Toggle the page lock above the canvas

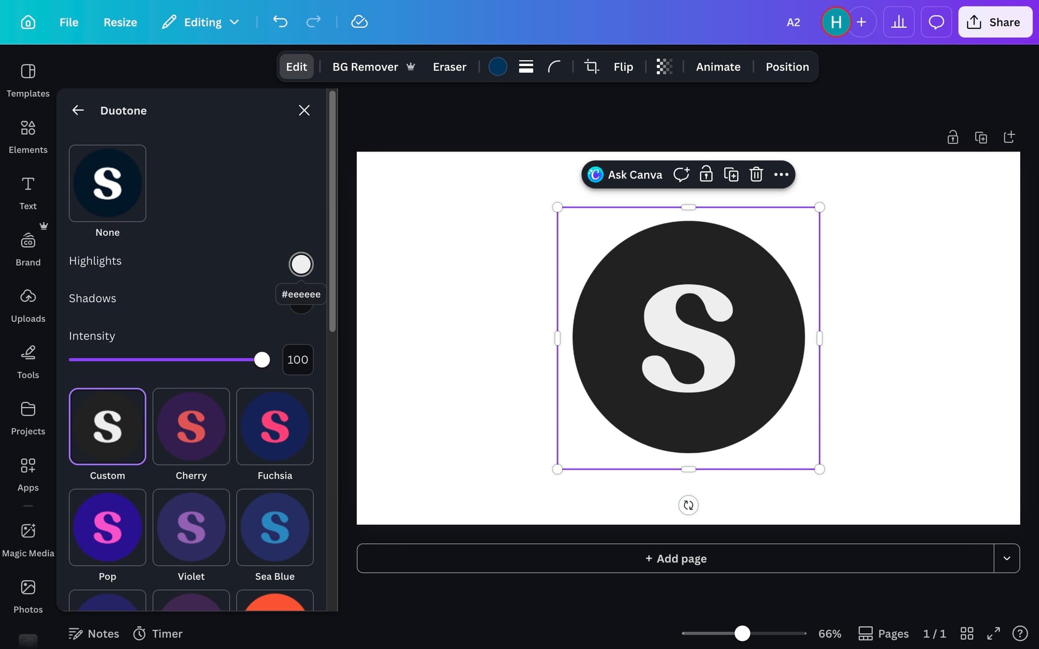coord(952,137)
